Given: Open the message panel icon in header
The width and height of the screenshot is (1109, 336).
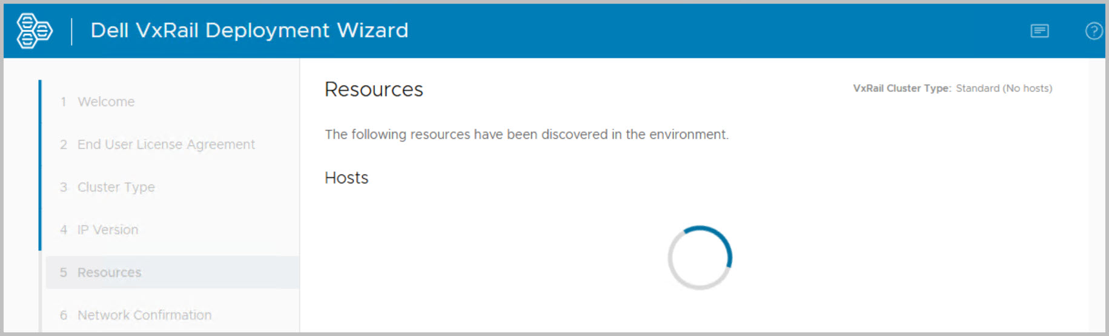Looking at the screenshot, I should 1039,31.
